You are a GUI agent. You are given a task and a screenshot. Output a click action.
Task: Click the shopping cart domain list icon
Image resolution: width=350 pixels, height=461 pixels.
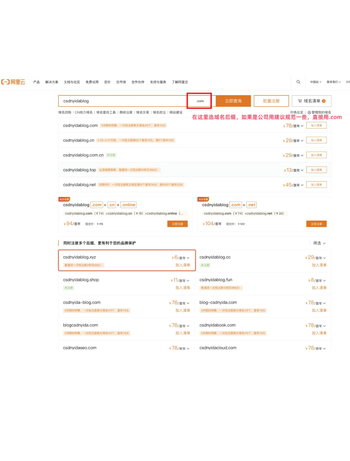coord(300,101)
